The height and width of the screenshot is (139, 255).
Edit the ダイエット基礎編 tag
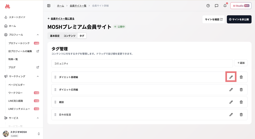pos(231,77)
